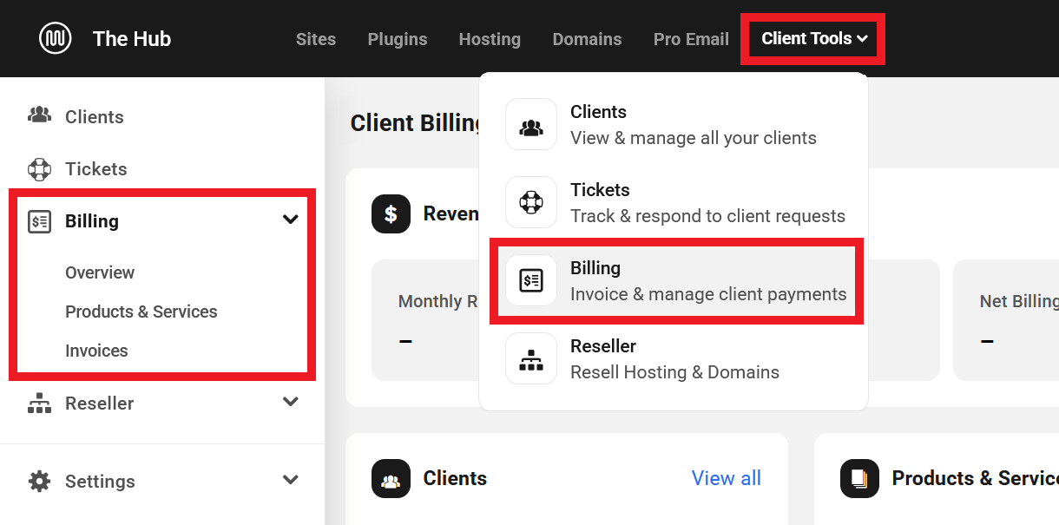The height and width of the screenshot is (525, 1059).
Task: Click the Clients card heading text
Action: [455, 478]
